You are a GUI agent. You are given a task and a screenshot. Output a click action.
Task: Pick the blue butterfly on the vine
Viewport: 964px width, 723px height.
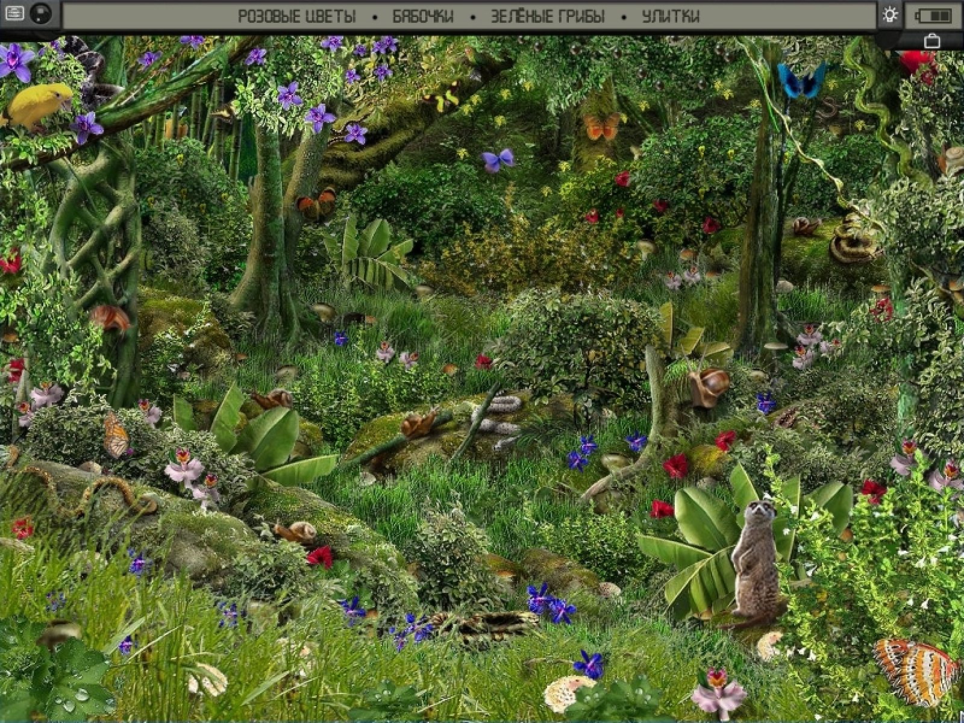click(801, 80)
